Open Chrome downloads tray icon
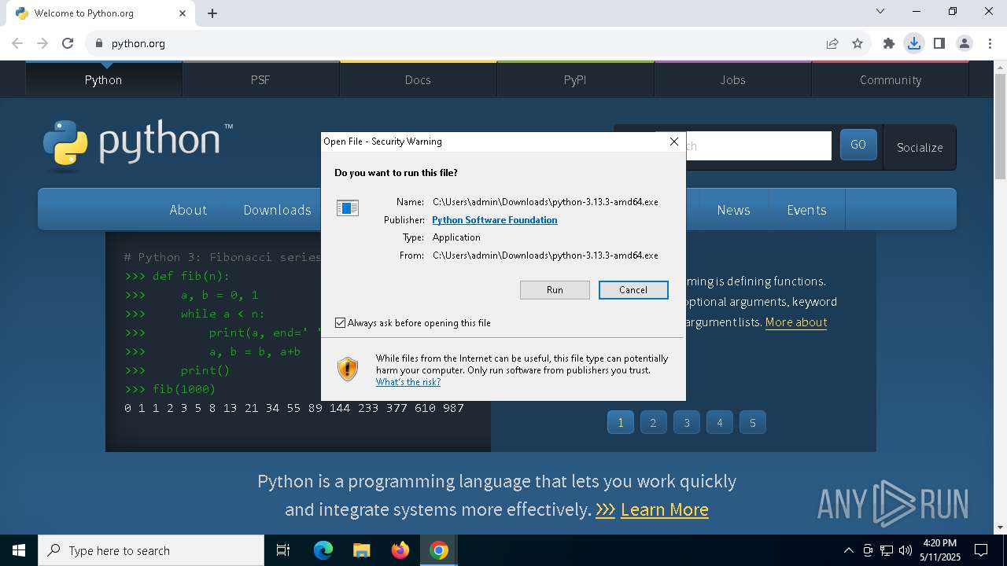Viewport: 1007px width, 566px height. [914, 43]
